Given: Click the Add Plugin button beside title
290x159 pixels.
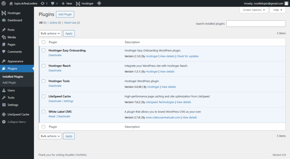Looking at the screenshot, I should point(65,14).
